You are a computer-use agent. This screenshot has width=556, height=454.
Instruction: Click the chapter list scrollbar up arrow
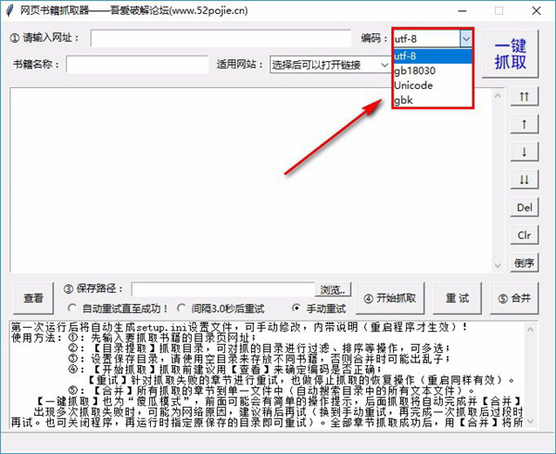(498, 95)
